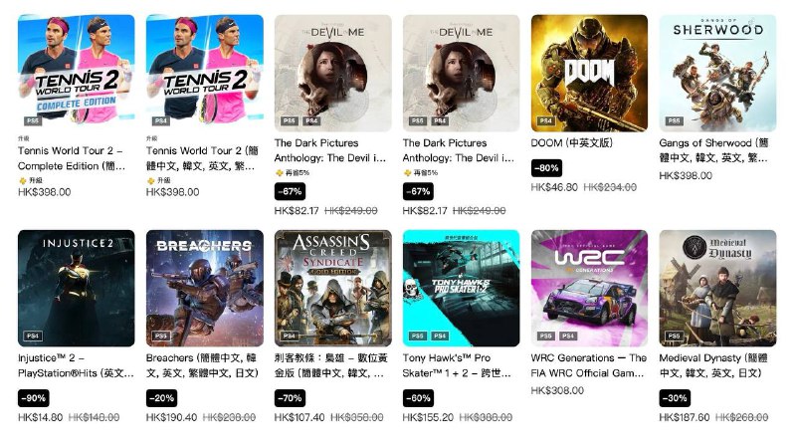Click the PS4 badge on DOOM cover
The width and height of the screenshot is (796, 447).
545,120
